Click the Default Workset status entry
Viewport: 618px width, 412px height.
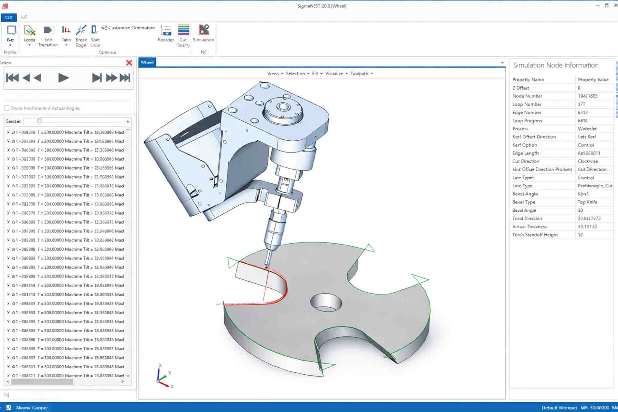click(x=559, y=407)
